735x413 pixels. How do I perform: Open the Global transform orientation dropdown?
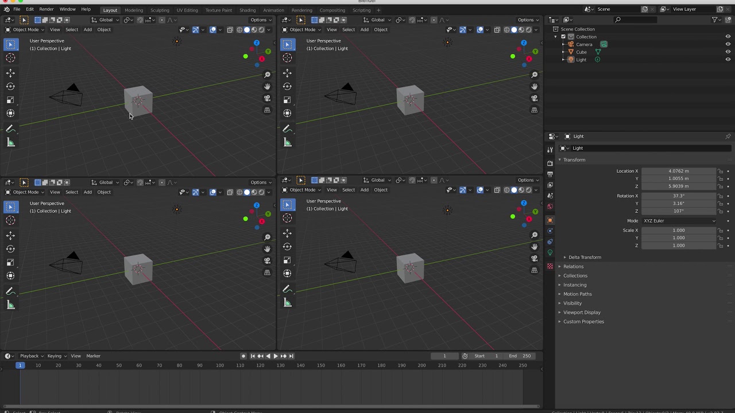tap(105, 20)
